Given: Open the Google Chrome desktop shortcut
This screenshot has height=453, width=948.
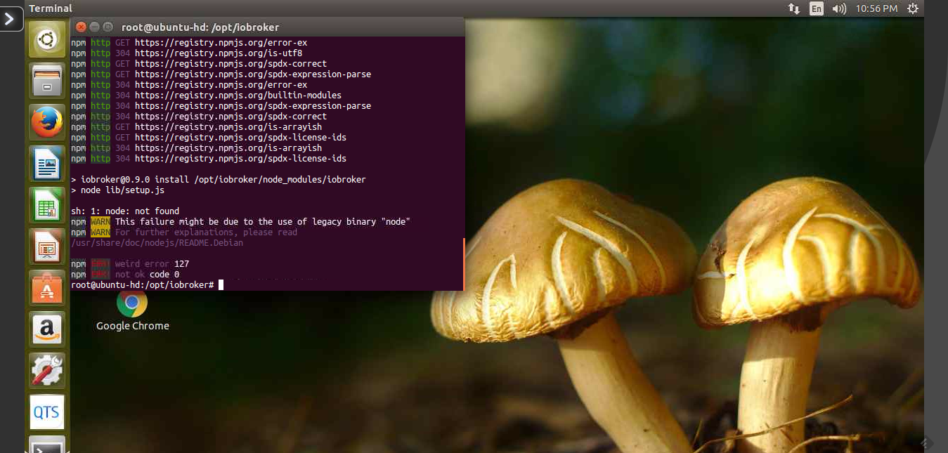Looking at the screenshot, I should 132,310.
